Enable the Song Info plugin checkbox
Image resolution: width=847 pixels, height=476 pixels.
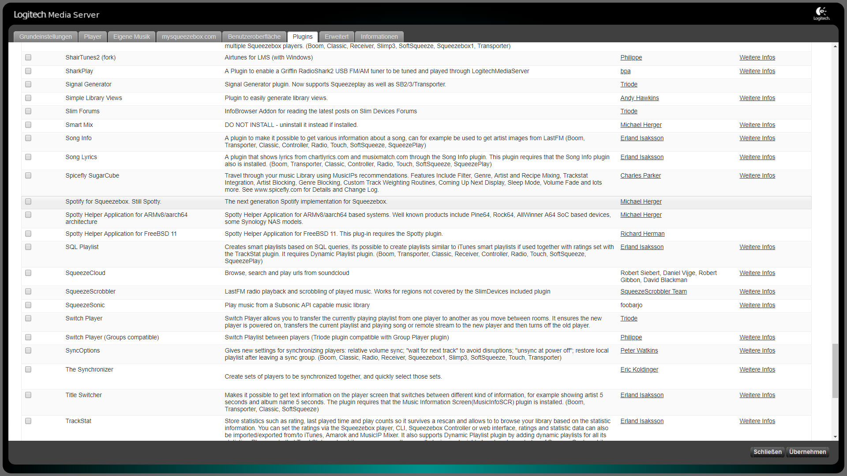28,138
